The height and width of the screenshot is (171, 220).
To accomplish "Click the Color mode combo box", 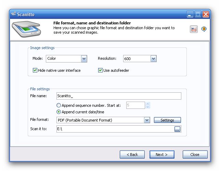I will [66, 59].
